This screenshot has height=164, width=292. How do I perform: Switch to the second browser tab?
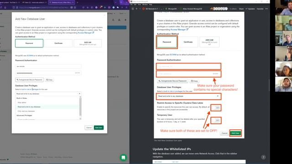click(34, 2)
